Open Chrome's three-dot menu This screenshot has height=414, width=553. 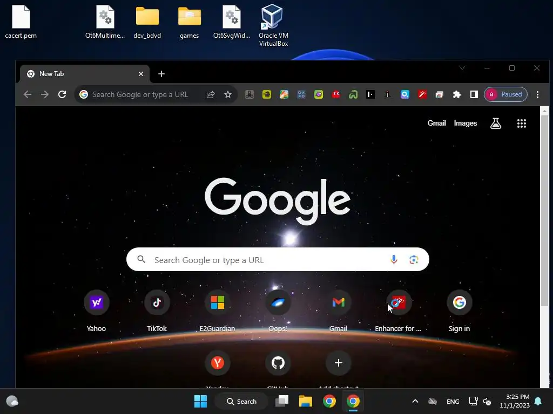(x=537, y=94)
